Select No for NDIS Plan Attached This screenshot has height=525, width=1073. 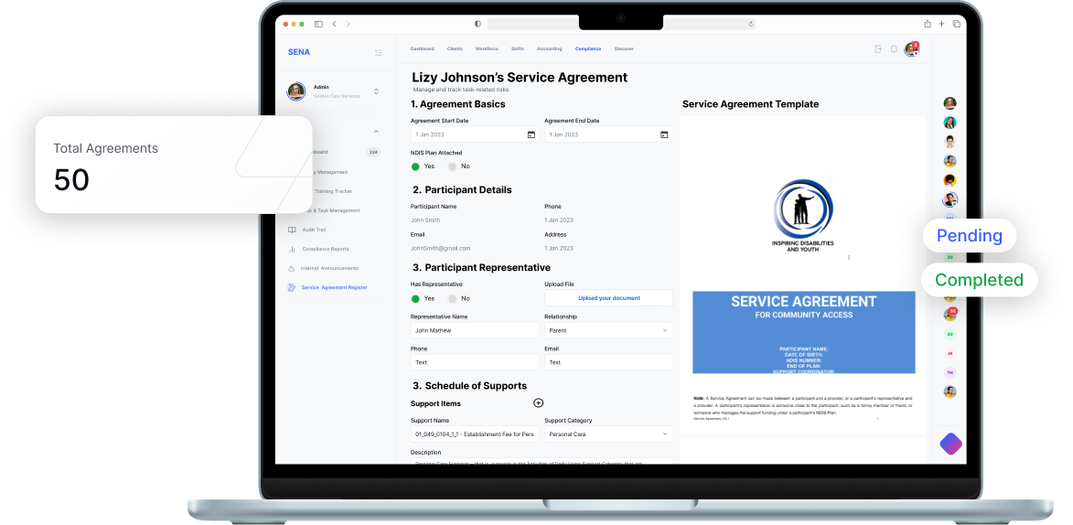[453, 166]
